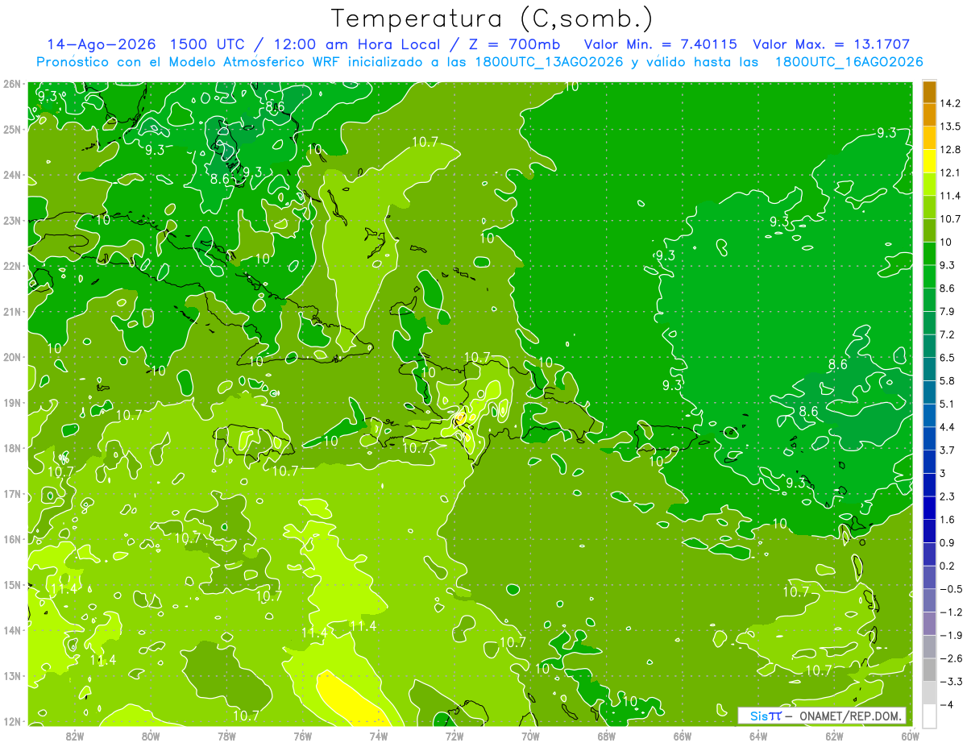The height and width of the screenshot is (747, 967).
Task: Click colorbar label '0.9'
Action: (947, 542)
